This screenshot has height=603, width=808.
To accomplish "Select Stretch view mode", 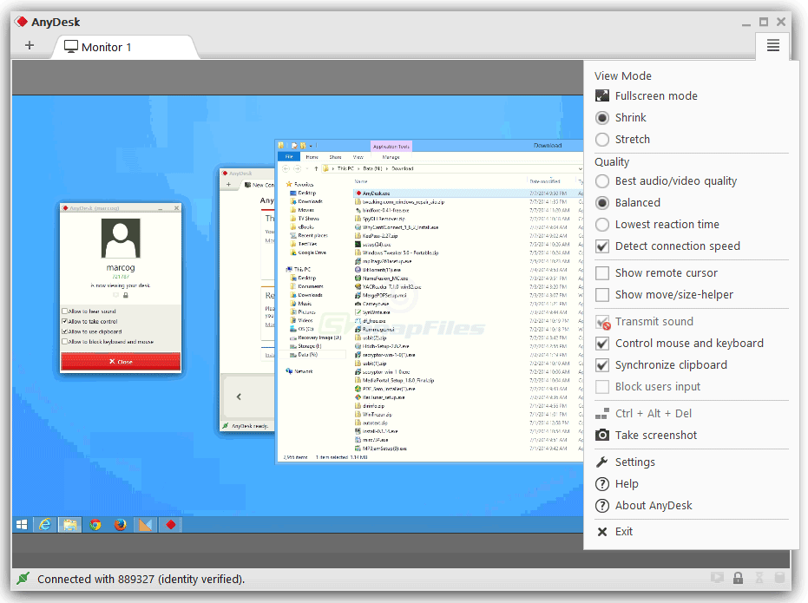I will [x=631, y=139].
